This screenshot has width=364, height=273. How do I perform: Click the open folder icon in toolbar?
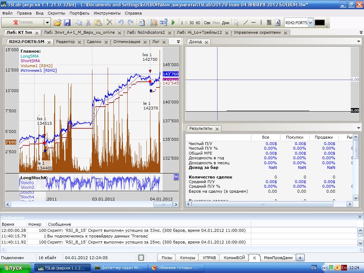click(57, 22)
